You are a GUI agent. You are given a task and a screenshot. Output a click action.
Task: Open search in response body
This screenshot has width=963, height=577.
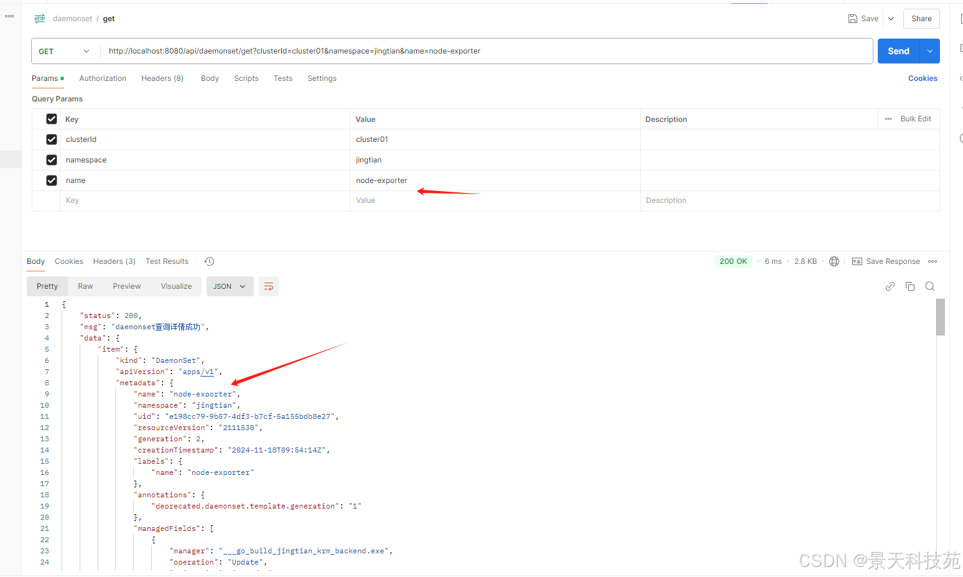[930, 286]
